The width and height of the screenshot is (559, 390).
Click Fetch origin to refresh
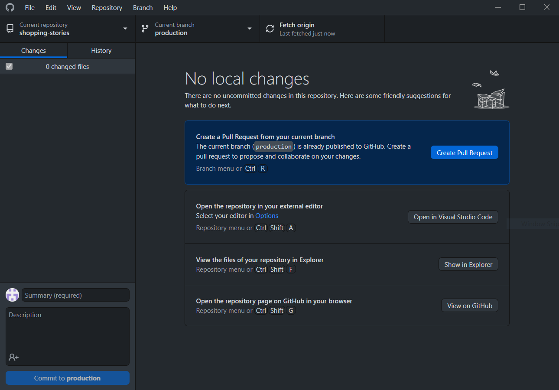coord(322,29)
